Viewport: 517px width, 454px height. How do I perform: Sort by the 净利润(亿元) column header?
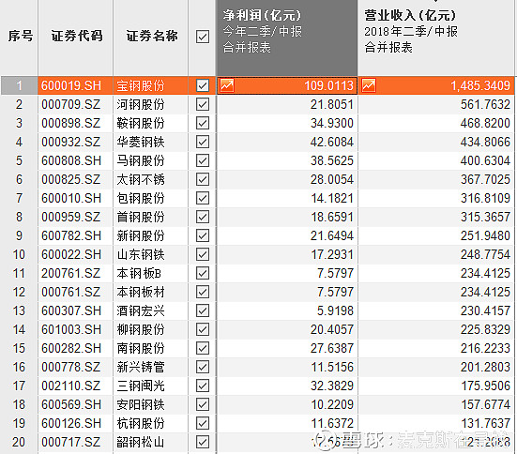click(x=287, y=38)
